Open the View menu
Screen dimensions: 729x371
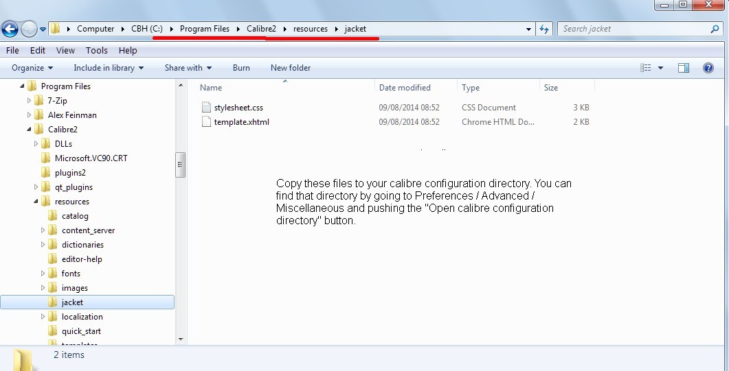coord(65,51)
